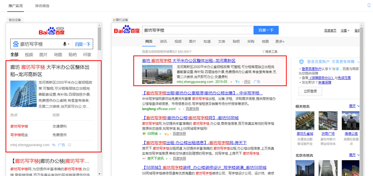Click 交通便利 advantage in mobile ad
The height and width of the screenshot is (176, 373).
pyautogui.click(x=60, y=126)
